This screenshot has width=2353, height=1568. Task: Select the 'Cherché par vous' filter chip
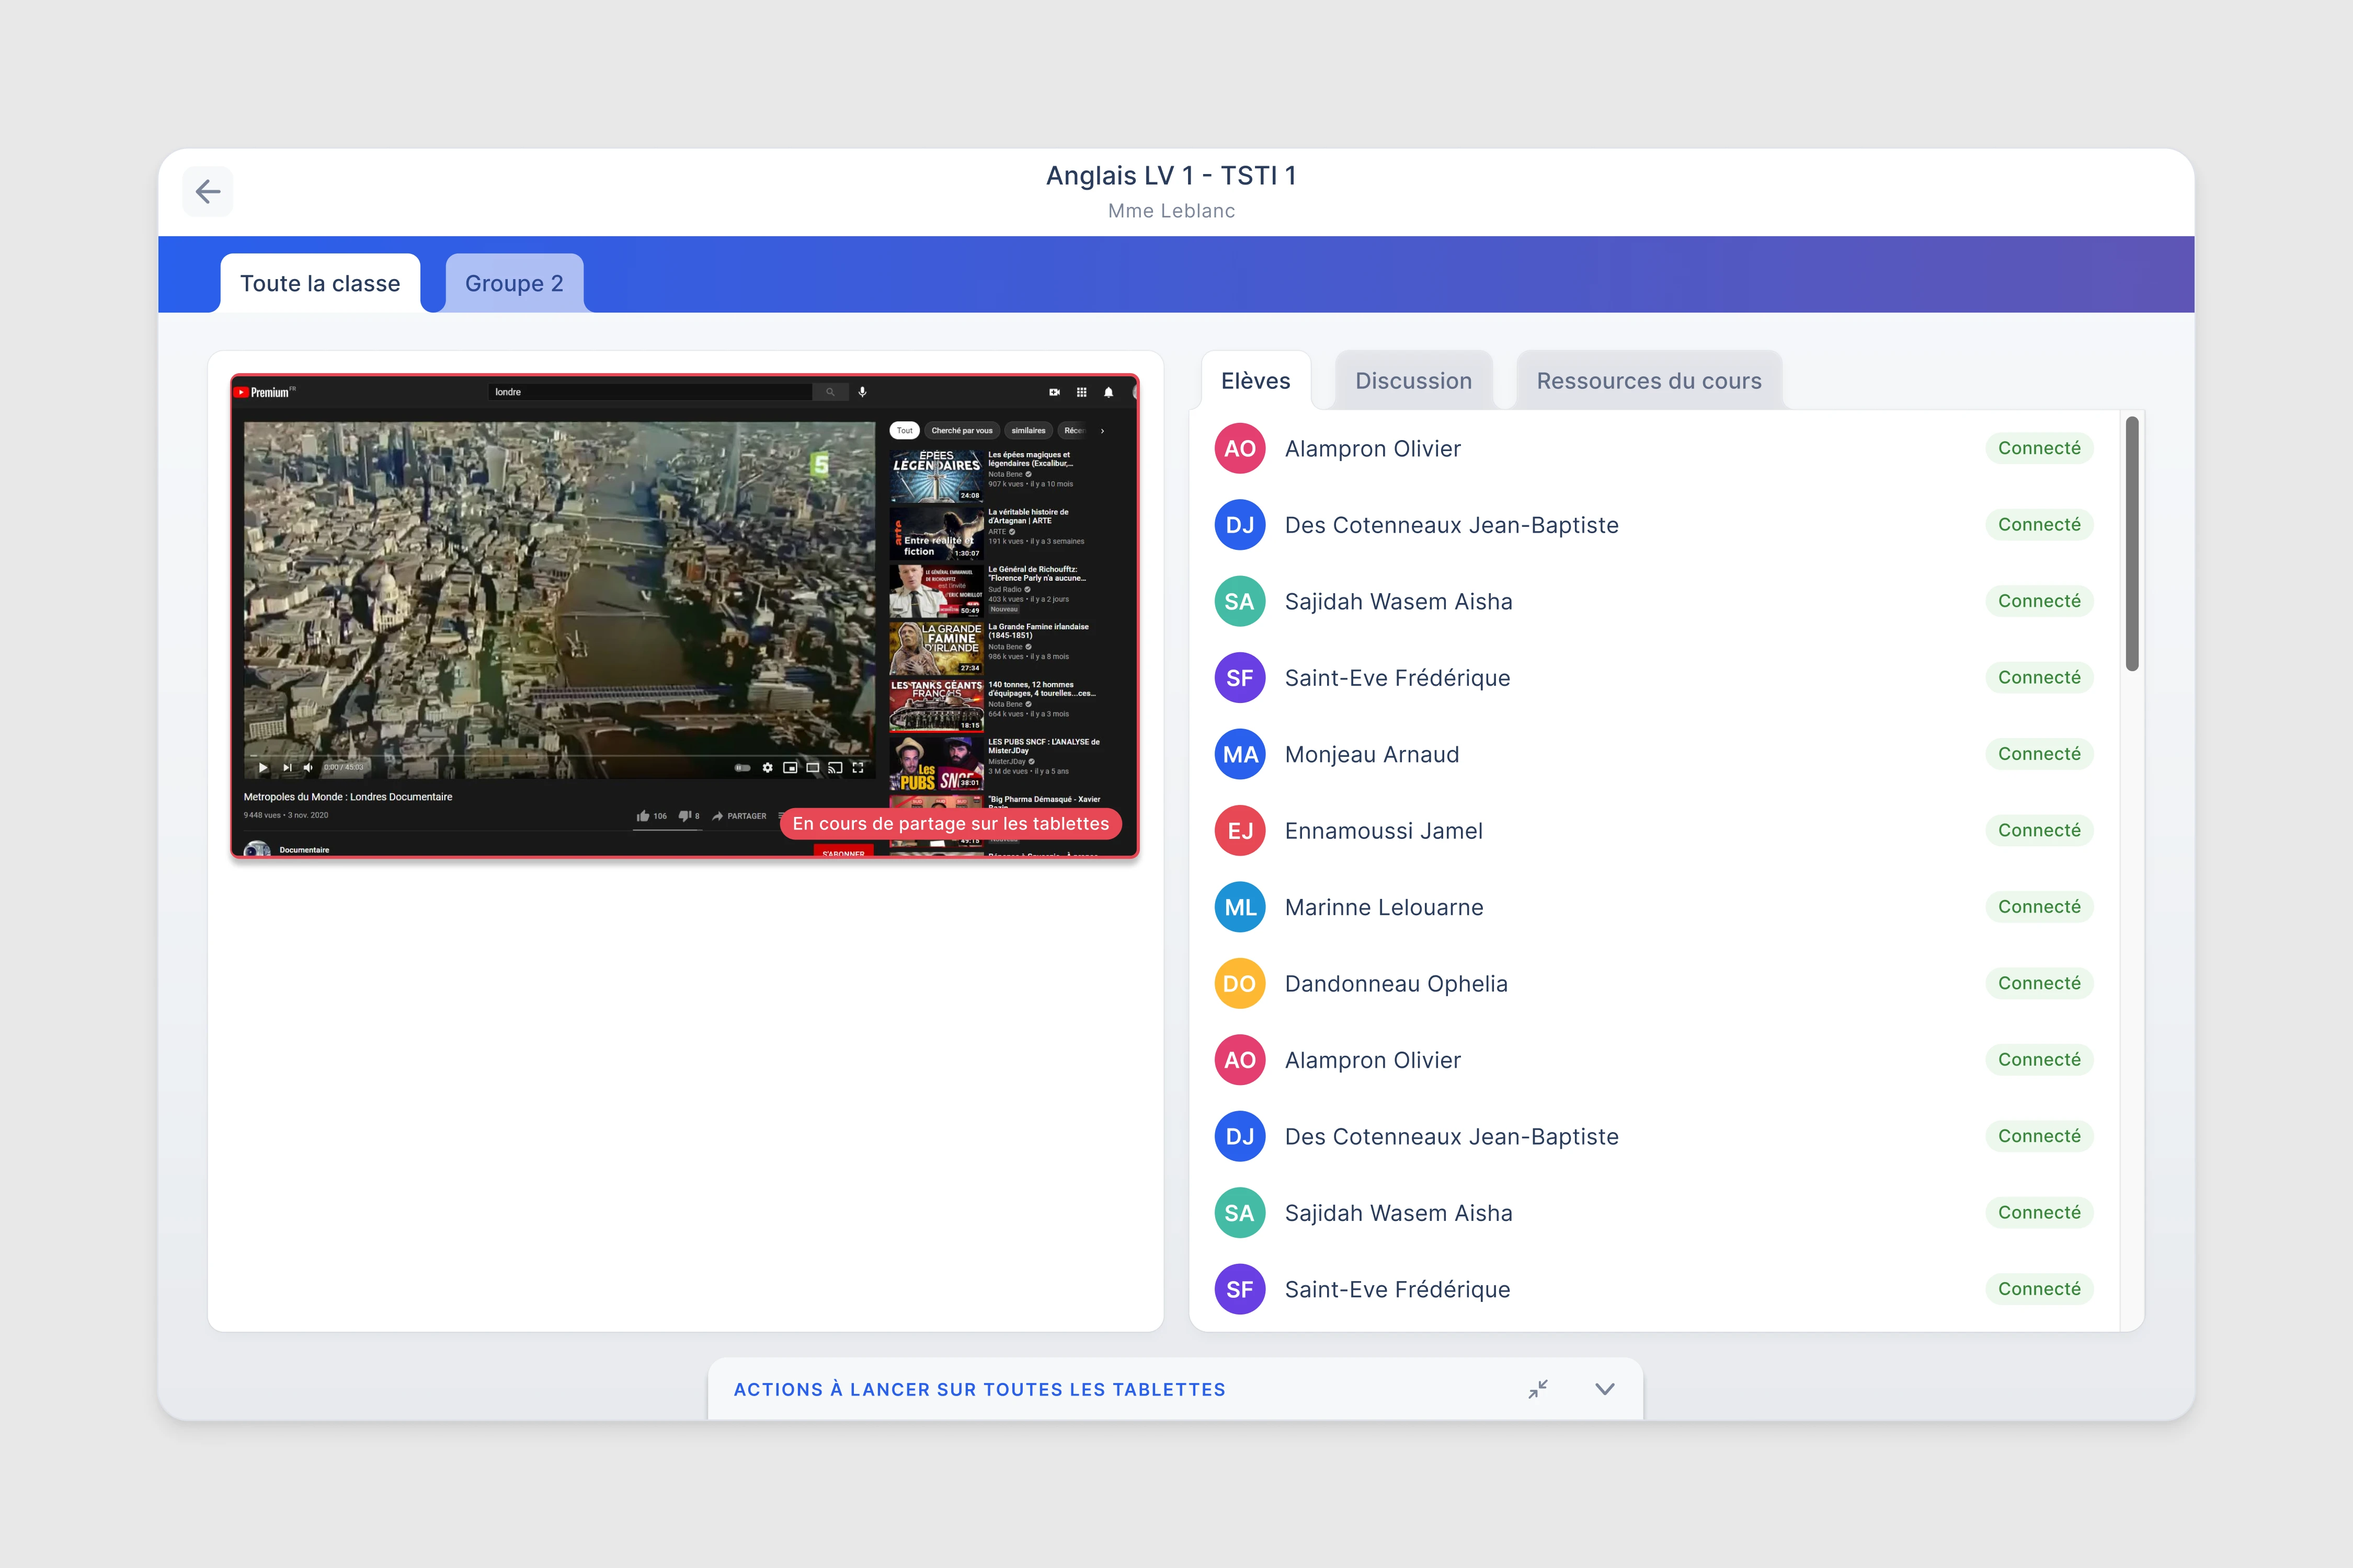click(962, 431)
